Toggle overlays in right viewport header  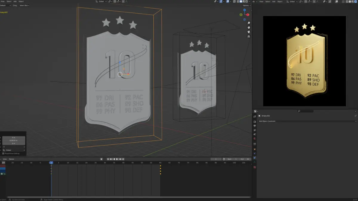click(337, 1)
